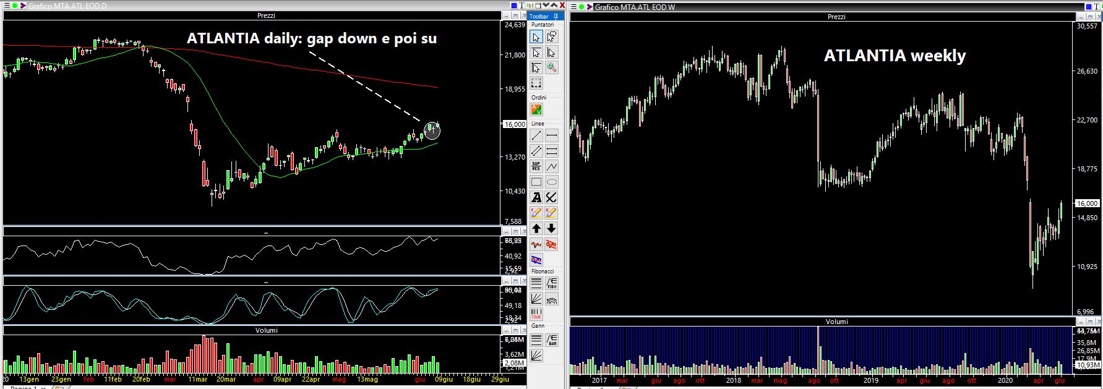Screen dimensions: 1103x389
Task: Switch chart style with candlestick icon
Action: coord(530,6)
